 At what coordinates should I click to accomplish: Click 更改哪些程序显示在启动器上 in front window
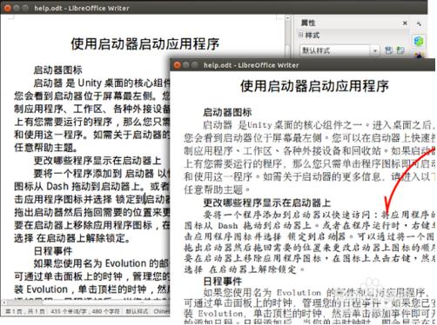click(267, 202)
